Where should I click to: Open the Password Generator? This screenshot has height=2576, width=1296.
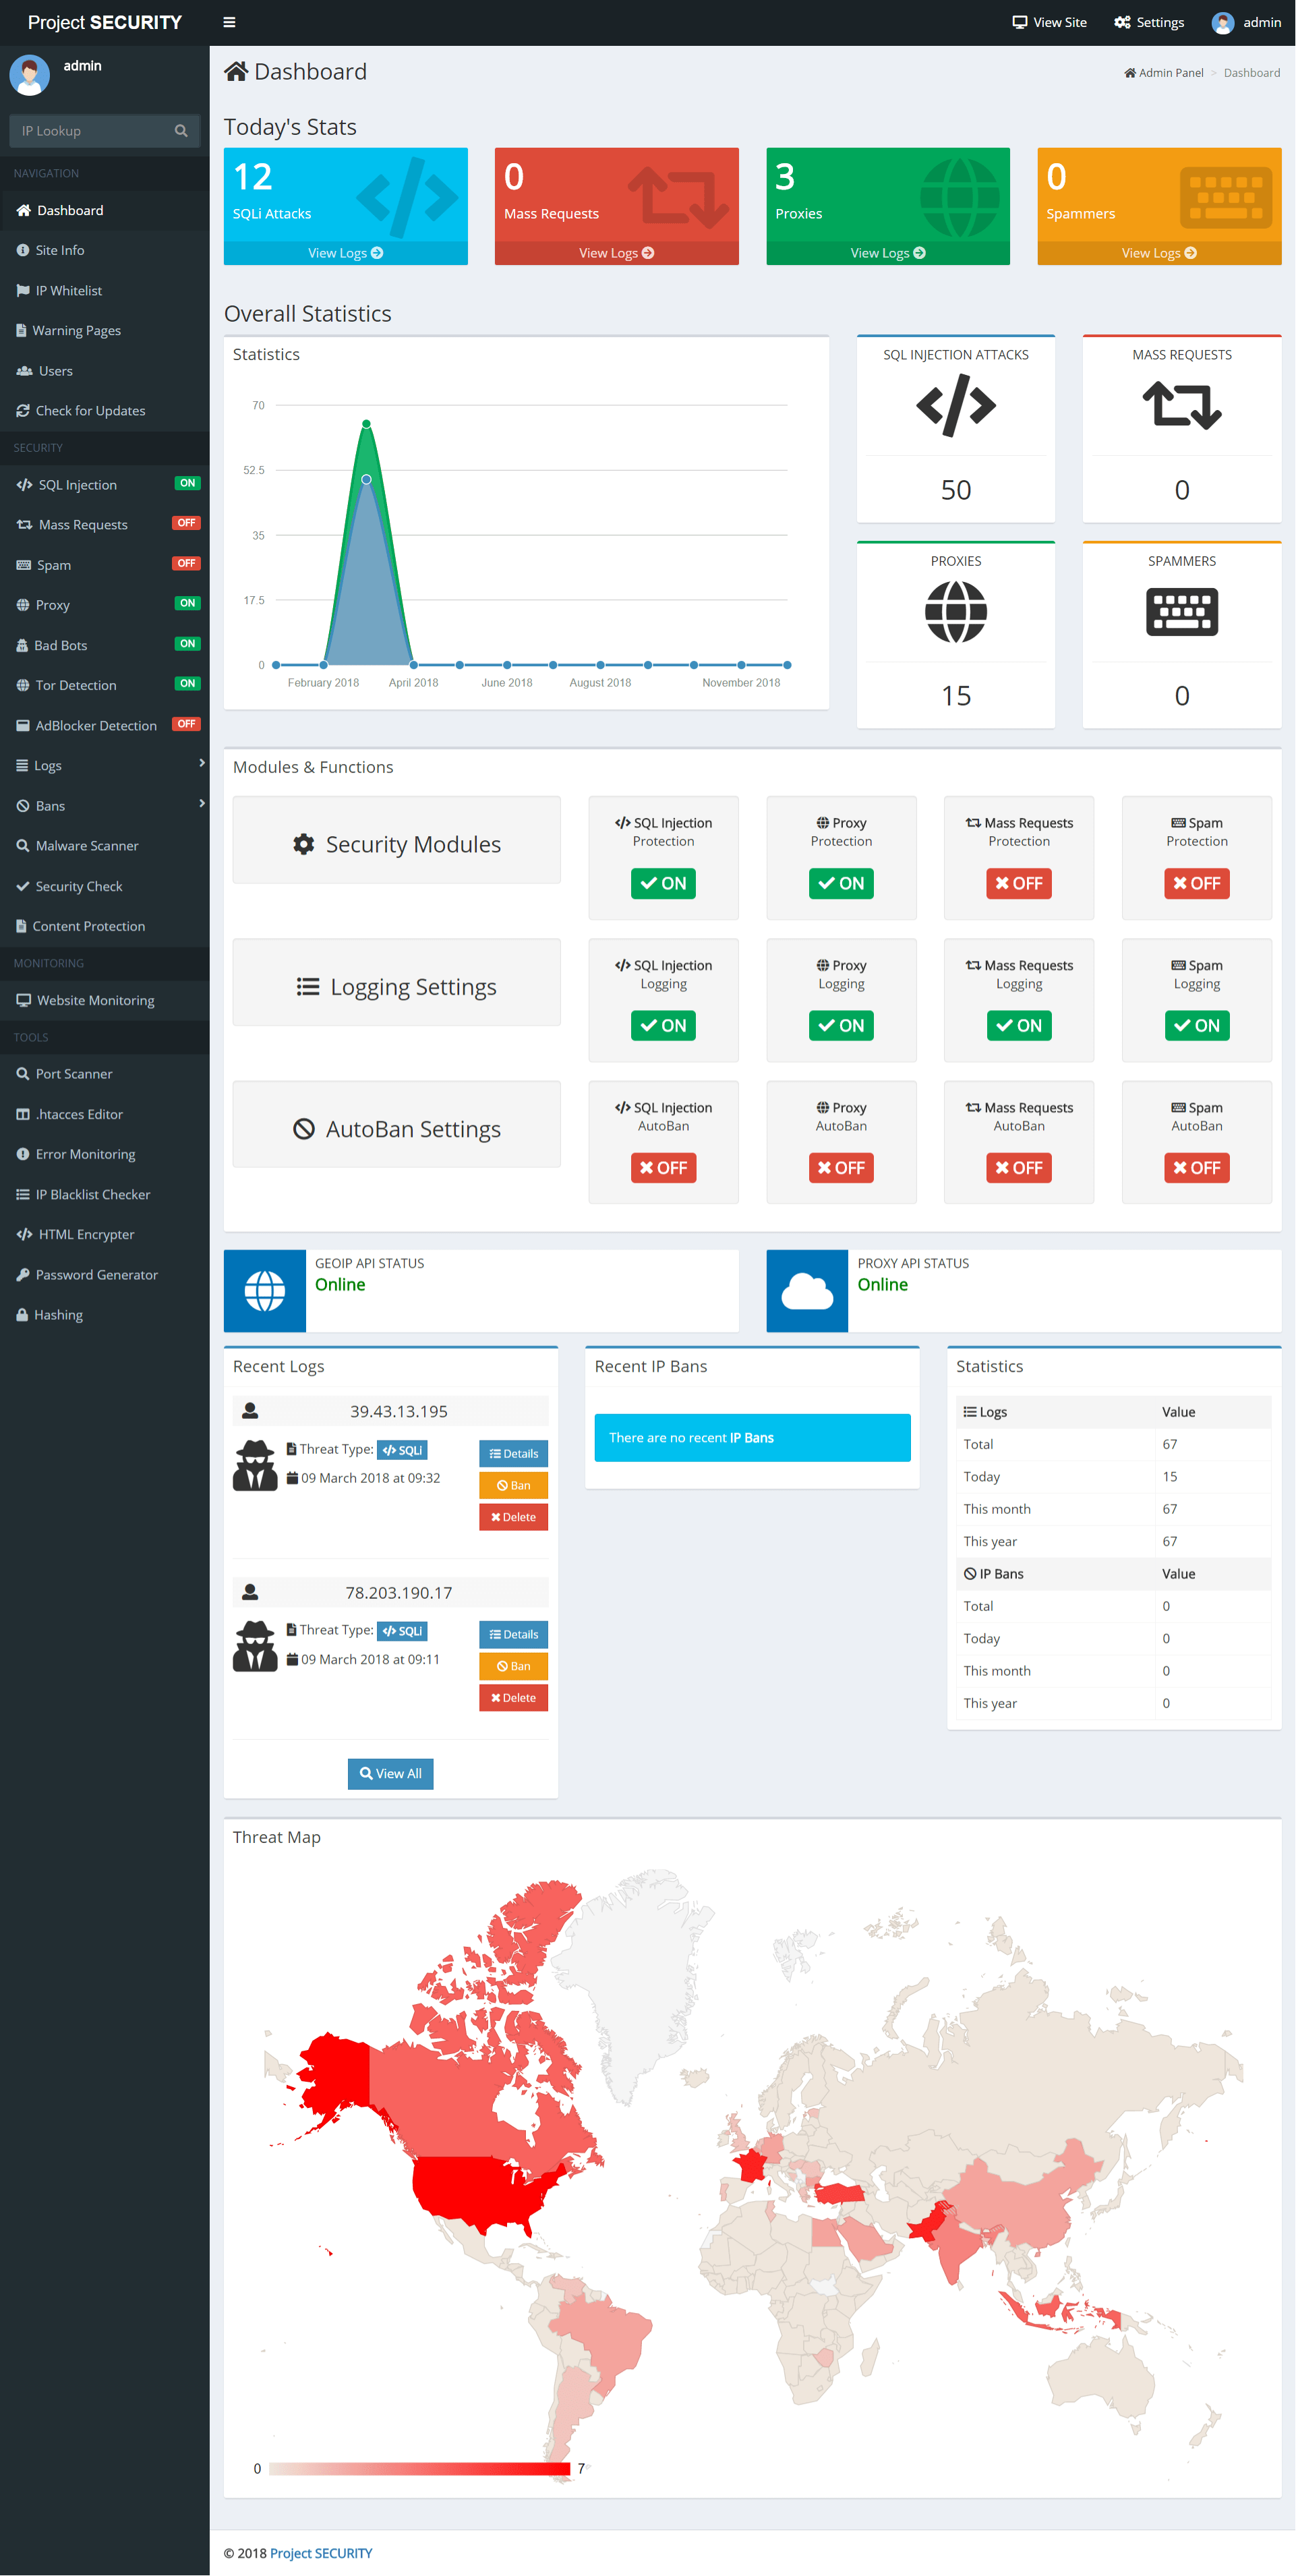coord(96,1274)
